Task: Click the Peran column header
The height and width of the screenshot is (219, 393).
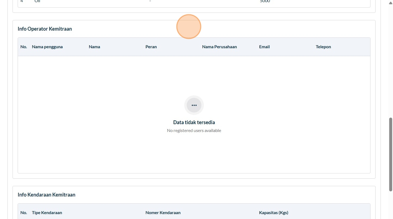Action: [151, 47]
